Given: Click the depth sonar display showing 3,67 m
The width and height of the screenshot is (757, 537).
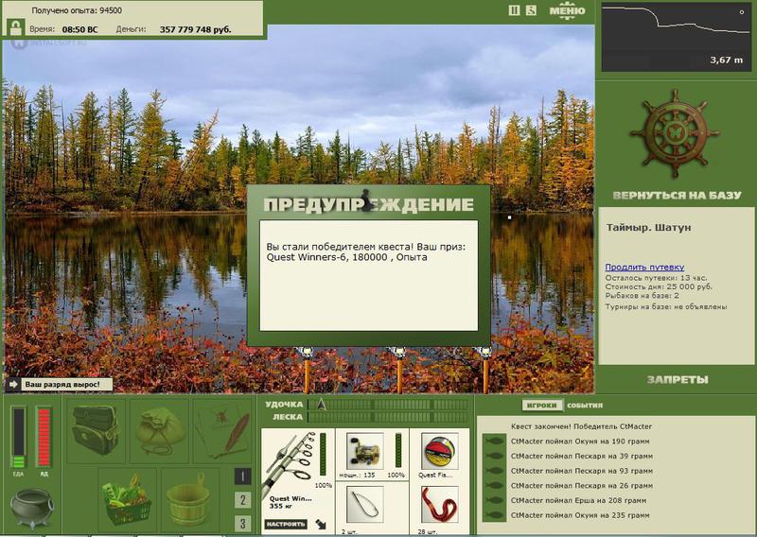Looking at the screenshot, I should (676, 38).
